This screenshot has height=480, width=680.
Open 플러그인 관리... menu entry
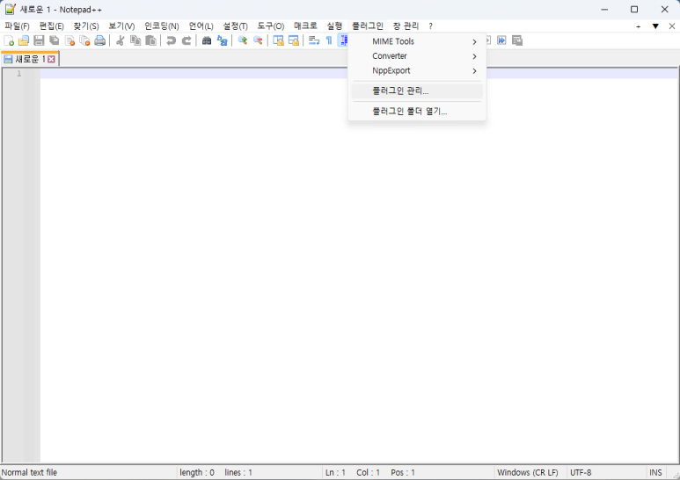point(417,91)
